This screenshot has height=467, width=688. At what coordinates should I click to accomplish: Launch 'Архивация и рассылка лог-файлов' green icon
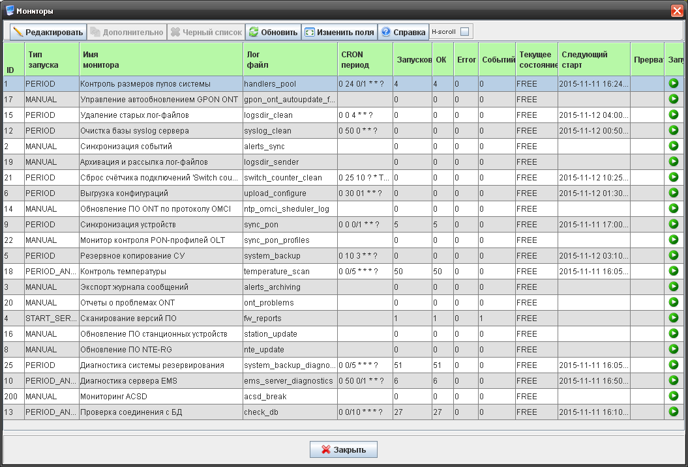[674, 162]
